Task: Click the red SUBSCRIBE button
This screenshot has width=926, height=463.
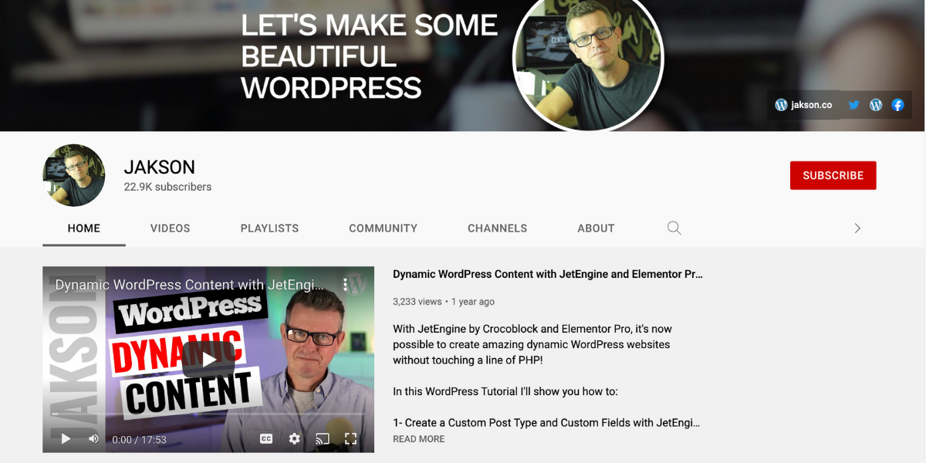Action: pos(833,175)
